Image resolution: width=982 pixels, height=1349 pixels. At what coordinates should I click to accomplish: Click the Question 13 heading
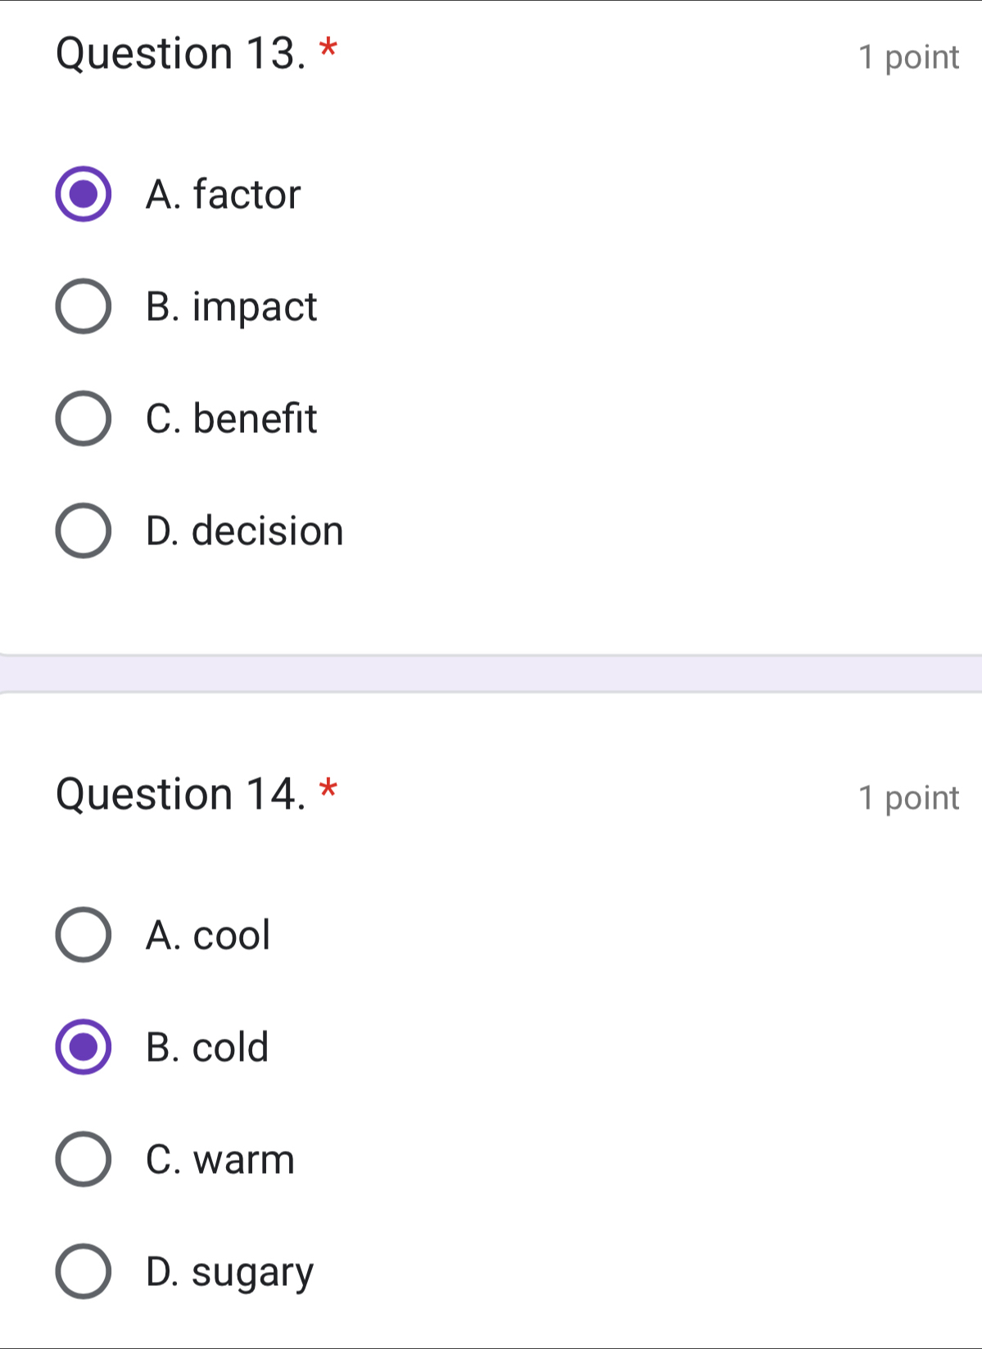[179, 54]
